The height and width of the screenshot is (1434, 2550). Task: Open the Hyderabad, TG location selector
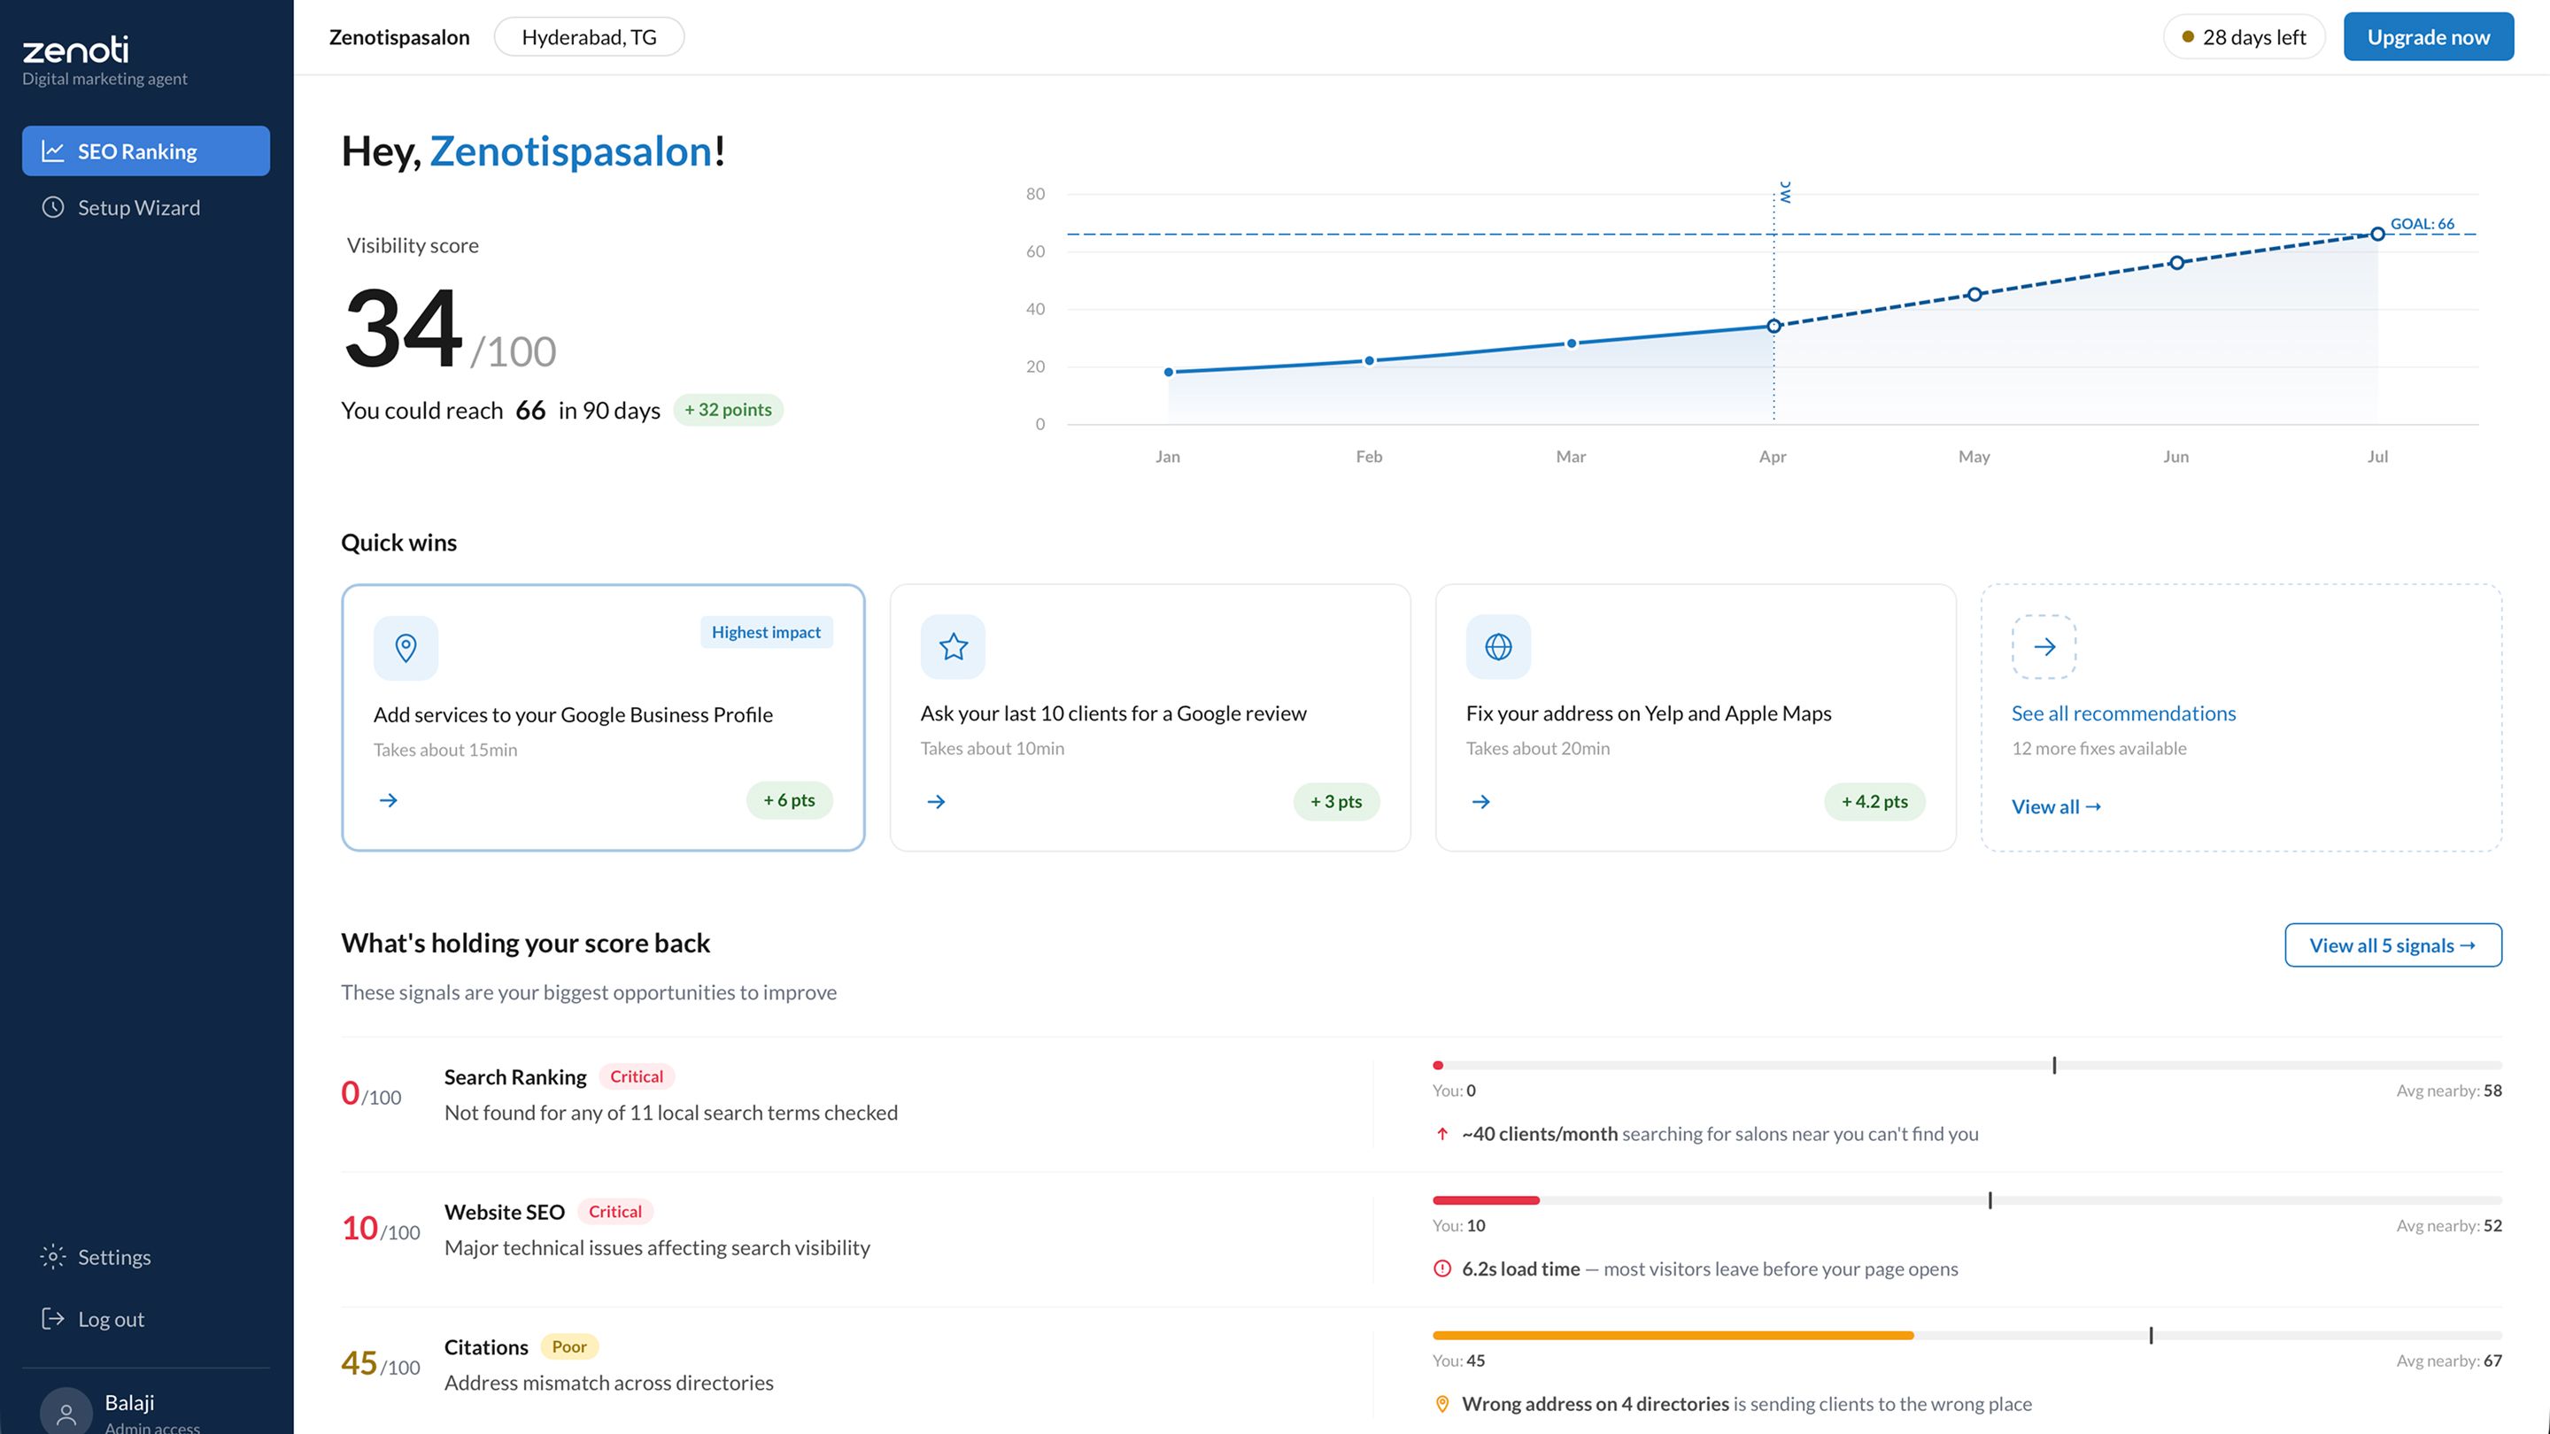point(588,37)
